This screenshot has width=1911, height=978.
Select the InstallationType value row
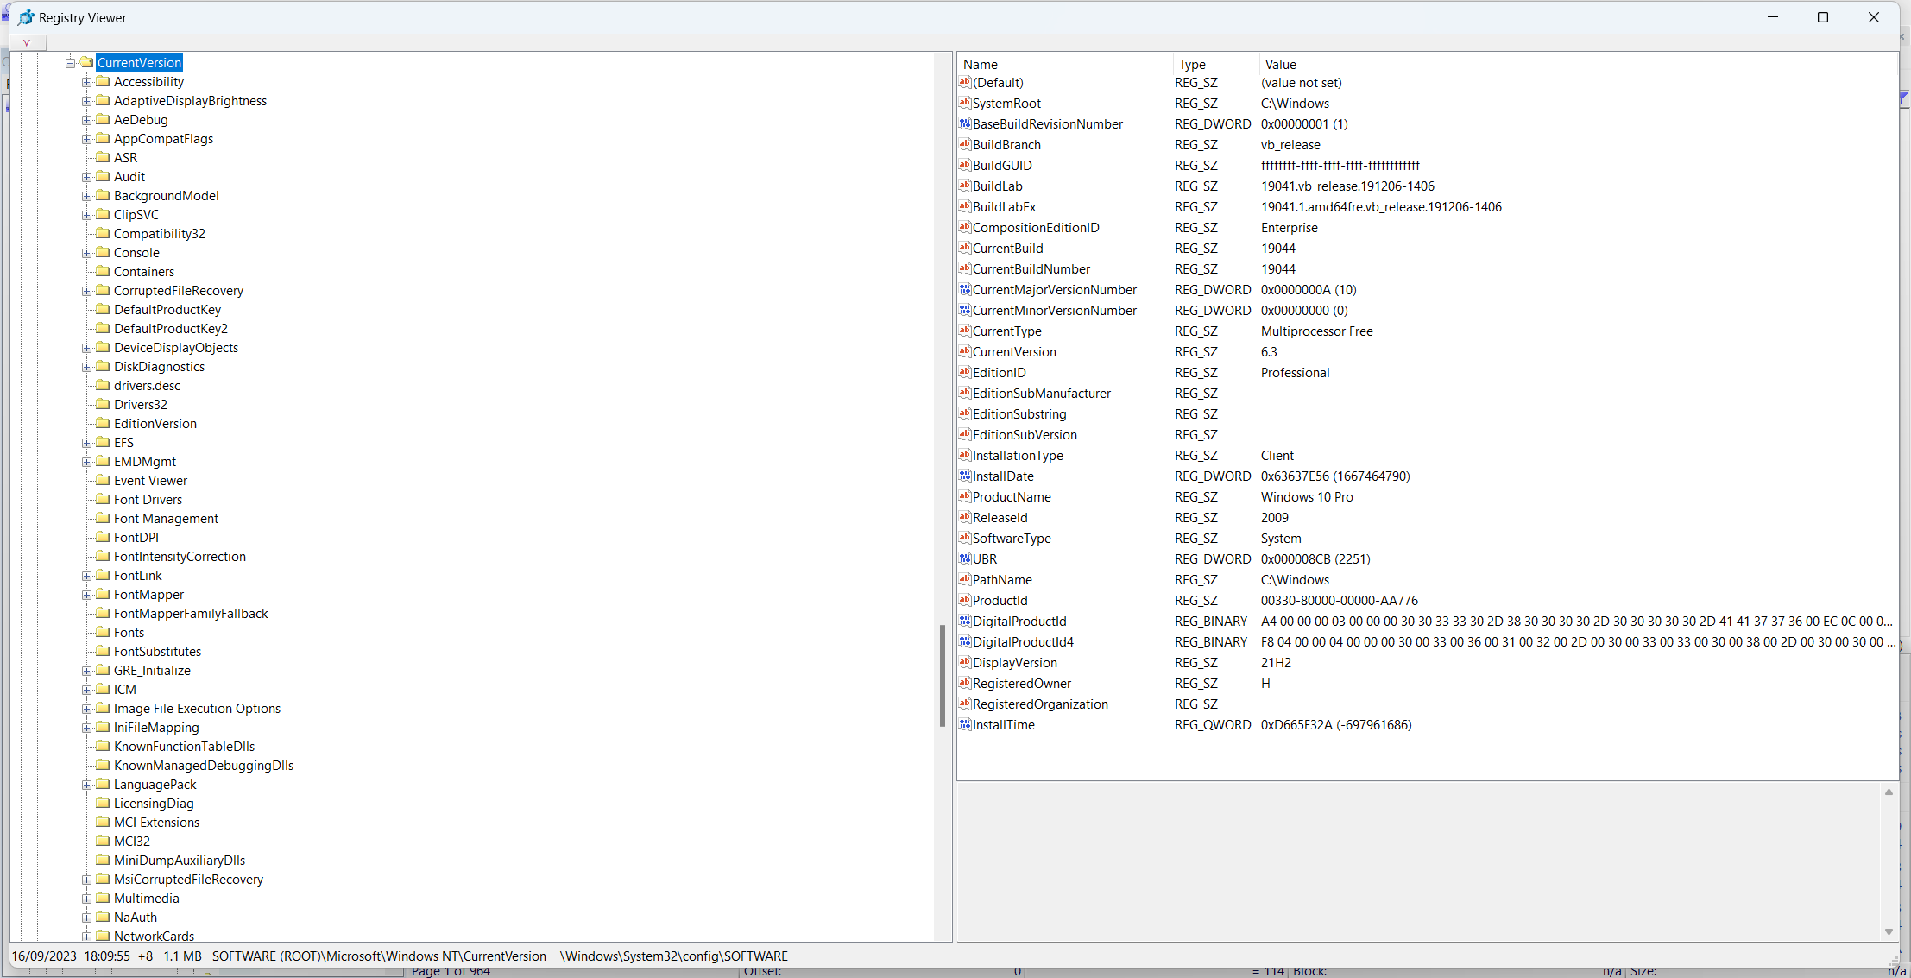1426,455
